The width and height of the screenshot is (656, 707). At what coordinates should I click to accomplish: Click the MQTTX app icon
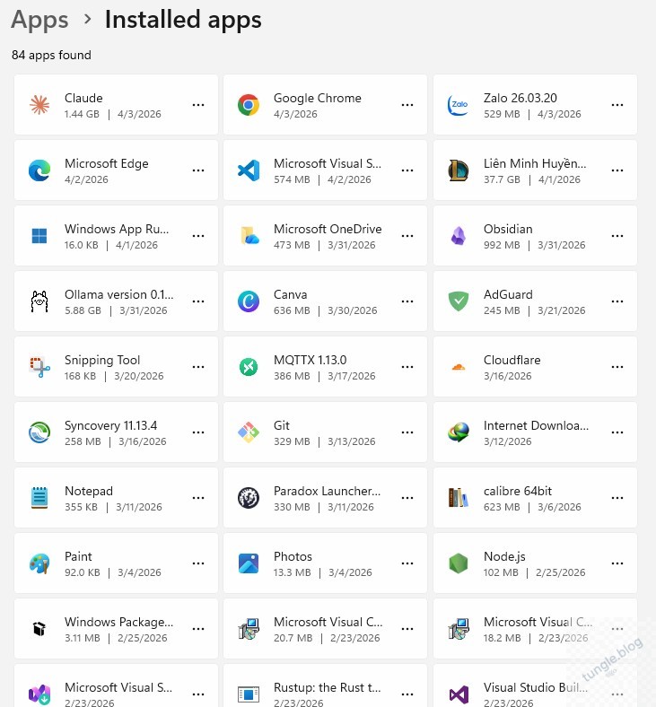click(x=249, y=367)
